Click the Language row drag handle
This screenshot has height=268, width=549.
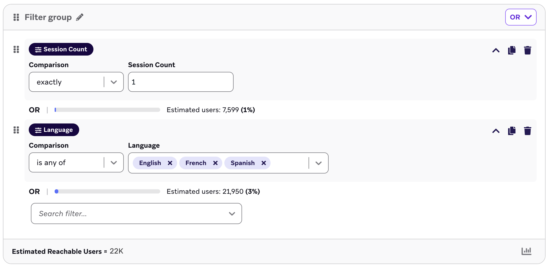click(x=16, y=130)
